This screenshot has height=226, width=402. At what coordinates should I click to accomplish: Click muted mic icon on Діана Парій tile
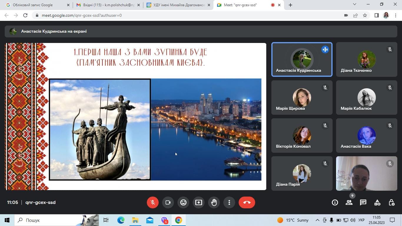(x=325, y=163)
